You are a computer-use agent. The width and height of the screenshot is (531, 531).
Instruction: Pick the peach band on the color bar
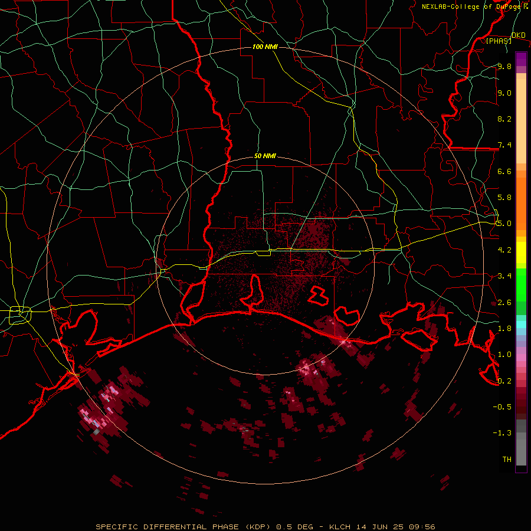[521, 121]
